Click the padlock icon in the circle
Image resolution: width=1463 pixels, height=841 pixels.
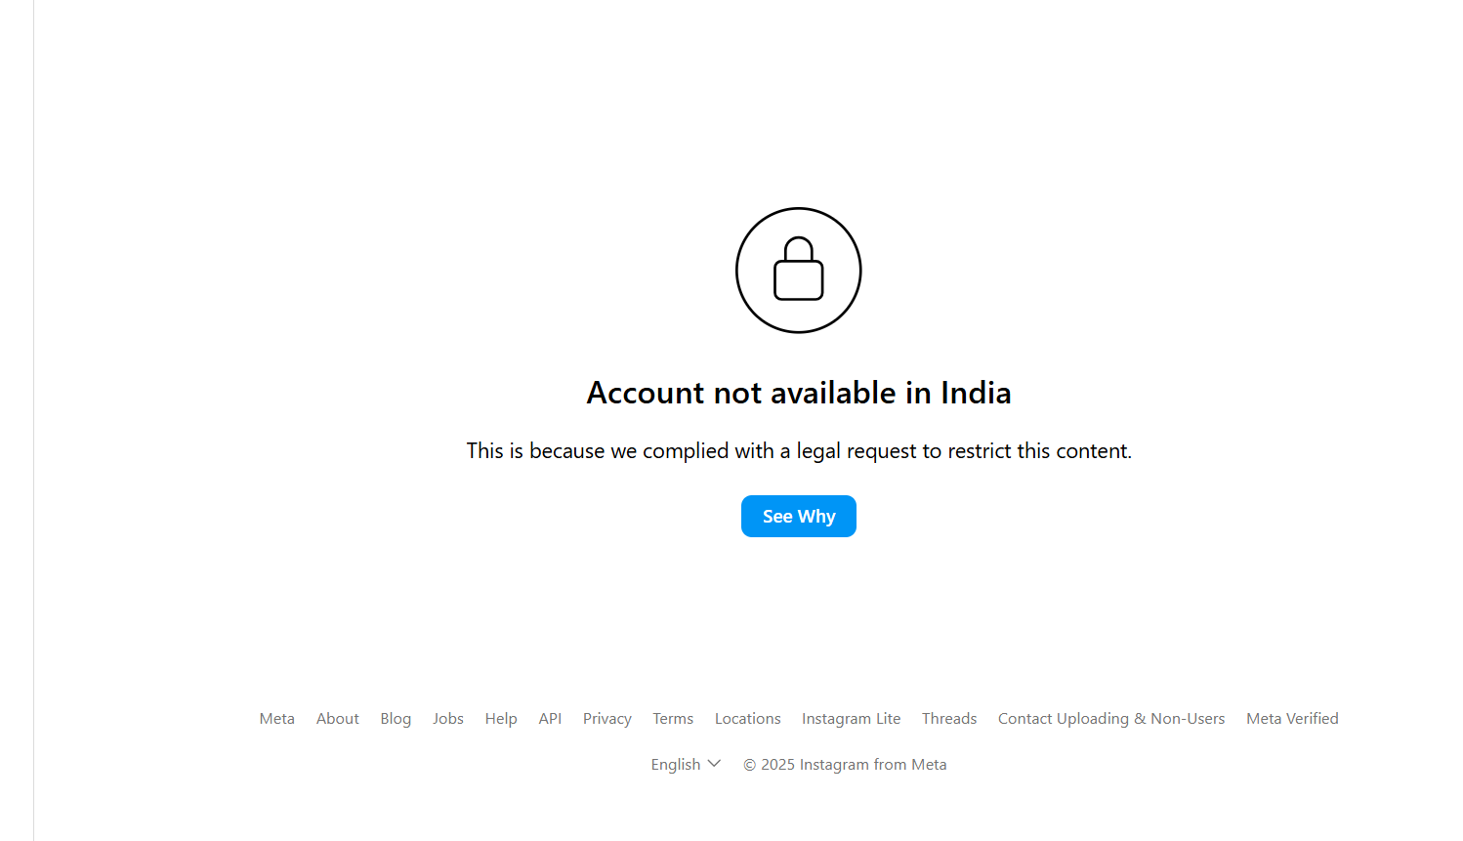pos(799,270)
